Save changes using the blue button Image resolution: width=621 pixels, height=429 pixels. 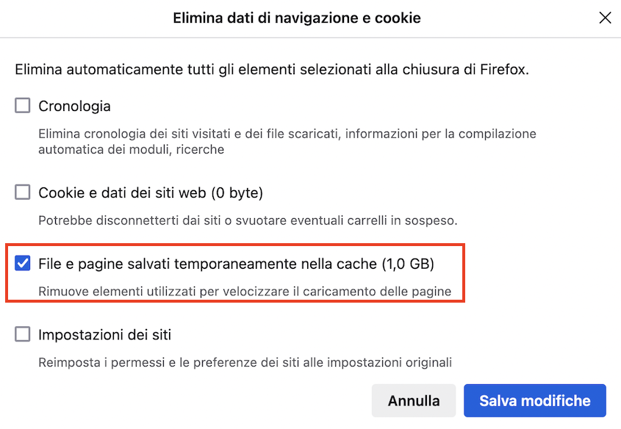point(534,400)
